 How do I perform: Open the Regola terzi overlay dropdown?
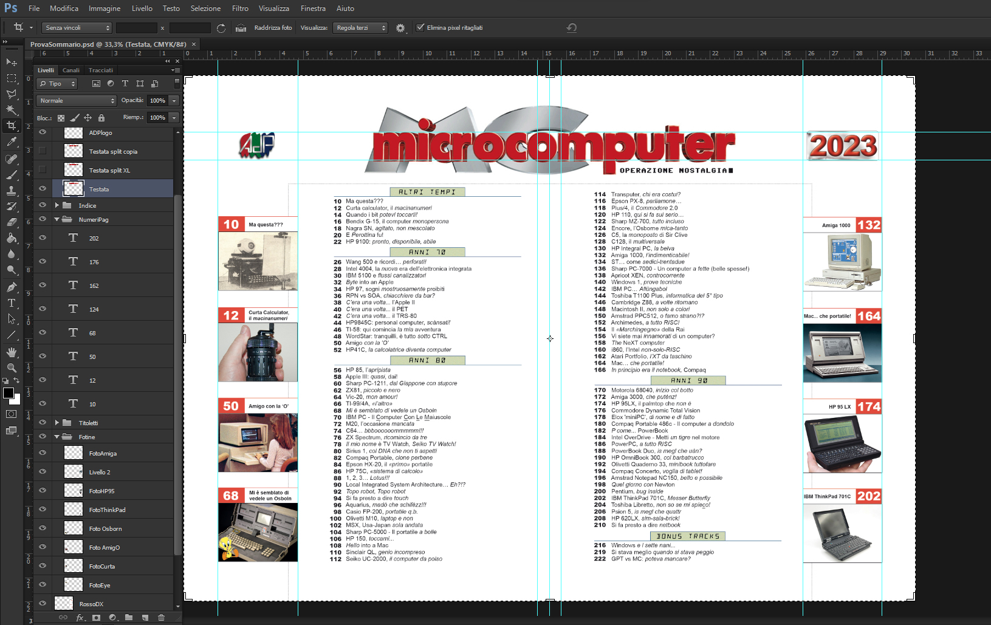(x=360, y=28)
